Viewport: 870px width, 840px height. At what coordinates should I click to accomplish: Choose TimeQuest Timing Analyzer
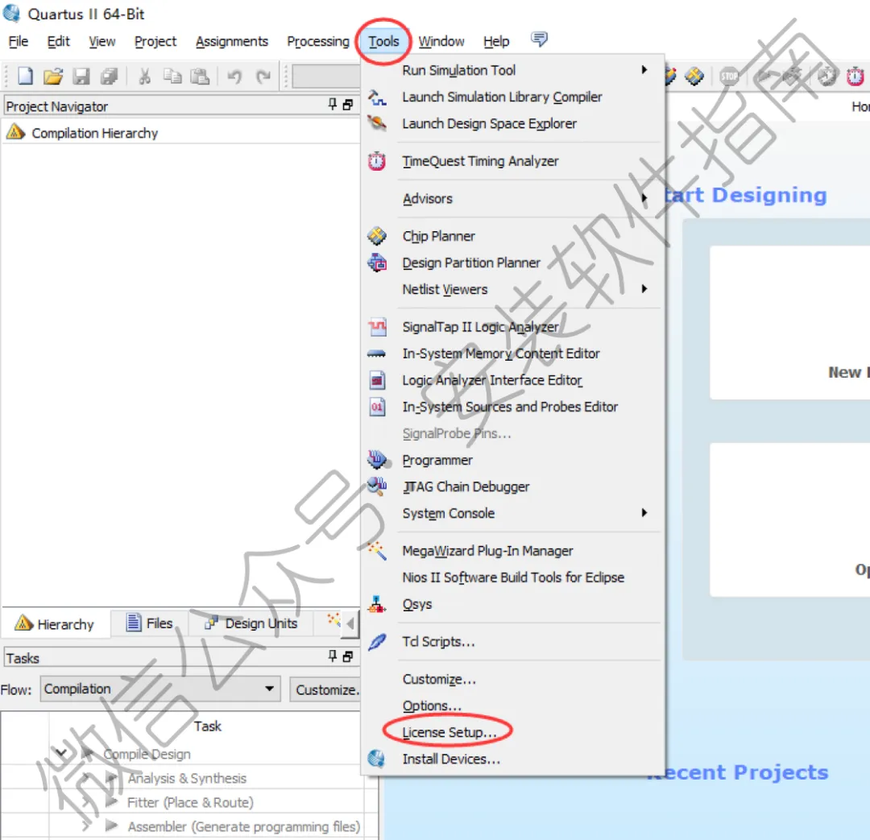point(480,161)
